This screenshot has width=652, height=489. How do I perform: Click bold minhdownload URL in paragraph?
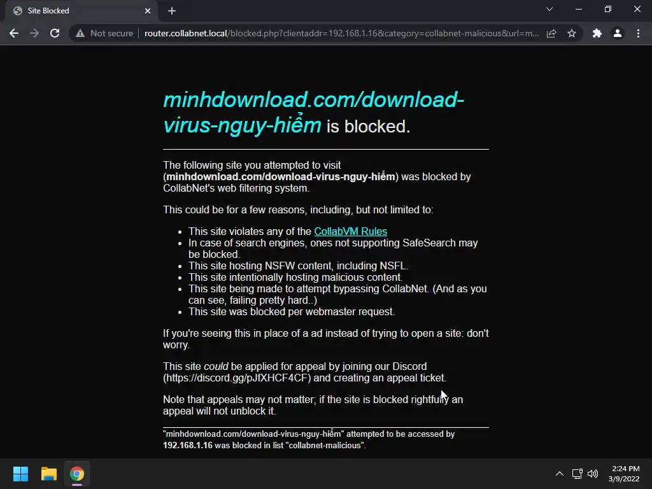(281, 177)
